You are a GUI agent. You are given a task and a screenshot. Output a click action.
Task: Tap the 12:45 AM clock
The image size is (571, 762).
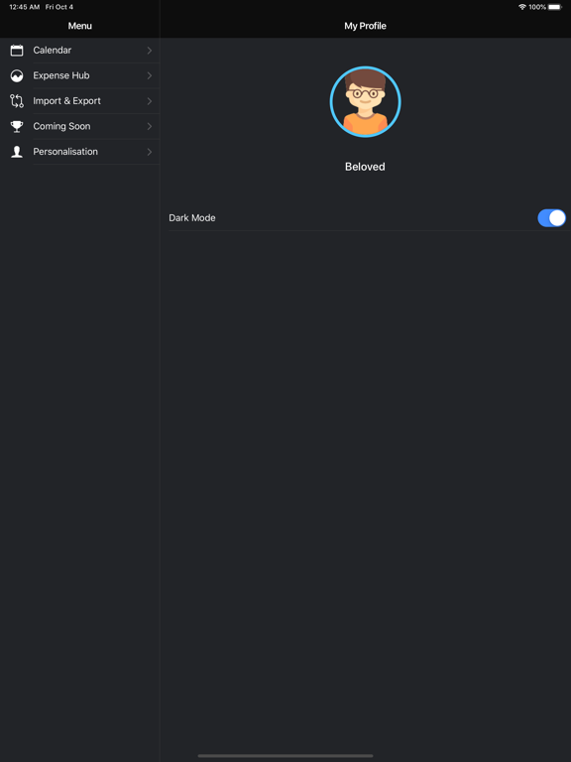pos(24,7)
